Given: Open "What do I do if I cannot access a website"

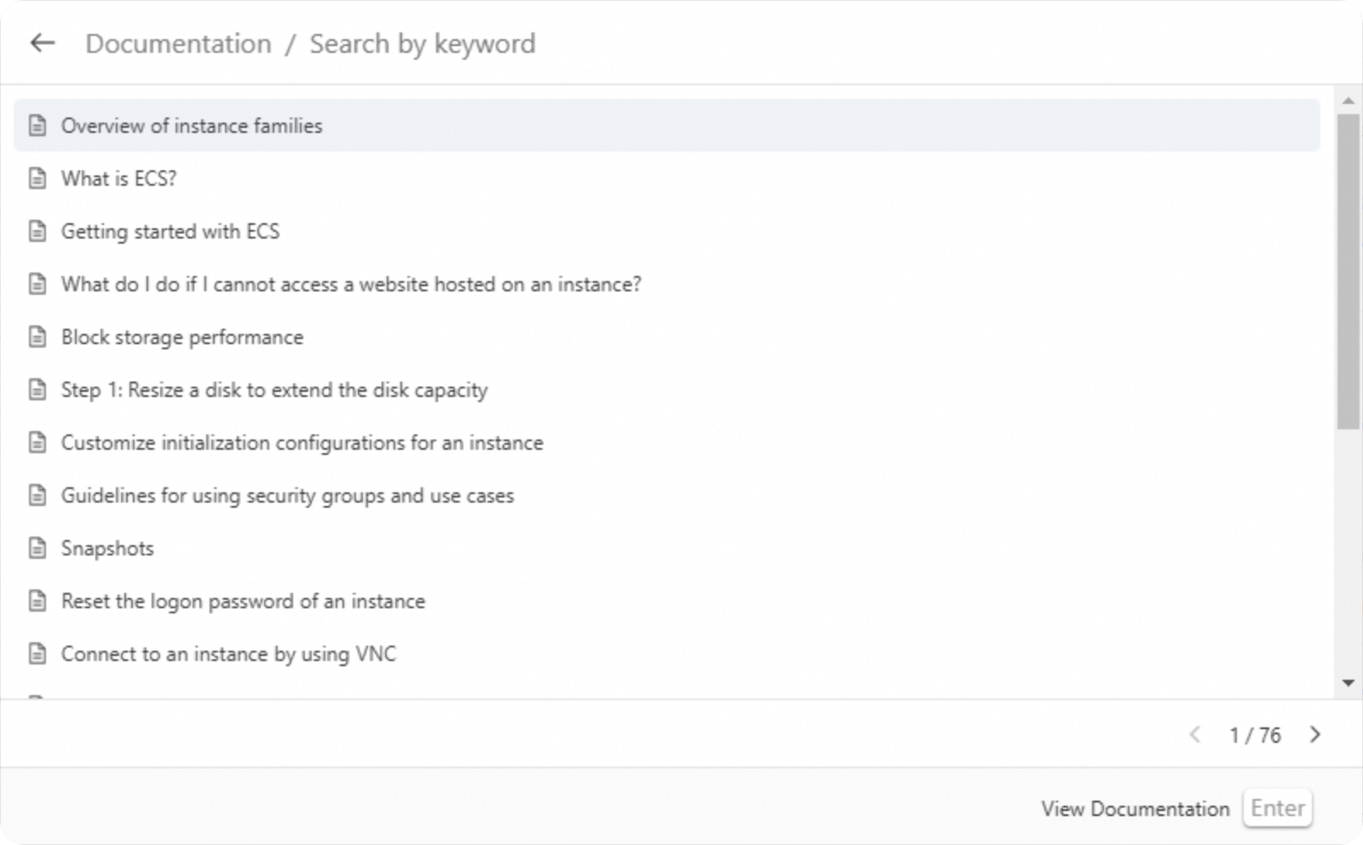Looking at the screenshot, I should (351, 285).
